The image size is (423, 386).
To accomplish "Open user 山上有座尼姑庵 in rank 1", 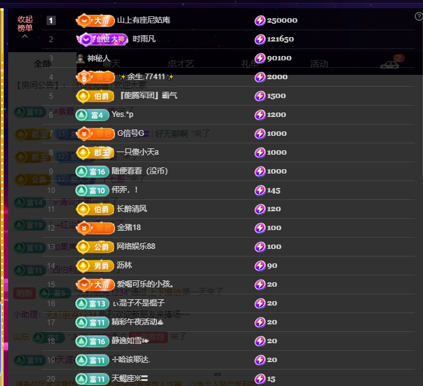I will [144, 20].
